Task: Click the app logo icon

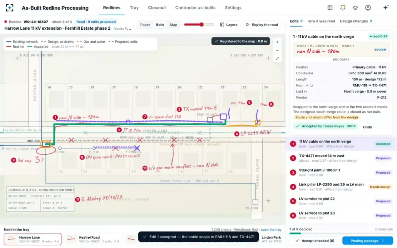Action: pos(10,8)
